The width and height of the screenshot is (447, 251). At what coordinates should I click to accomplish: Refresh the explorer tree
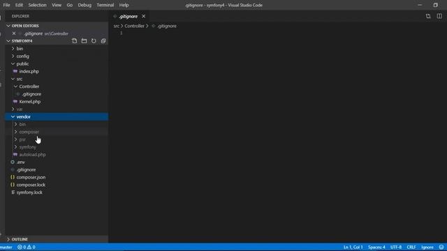(94, 41)
